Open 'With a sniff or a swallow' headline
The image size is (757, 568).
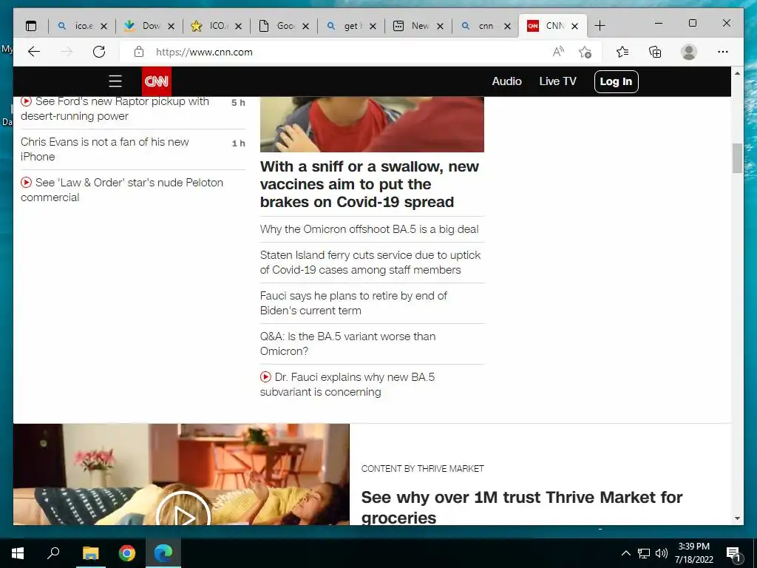[370, 184]
